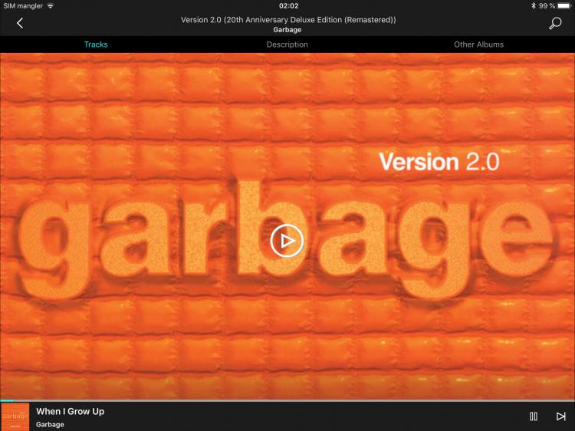Click the playback progress bar above the player
The image size is (575, 431).
(x=287, y=400)
